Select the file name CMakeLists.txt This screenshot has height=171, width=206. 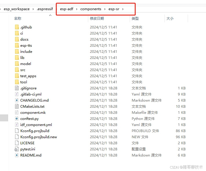point(32,107)
